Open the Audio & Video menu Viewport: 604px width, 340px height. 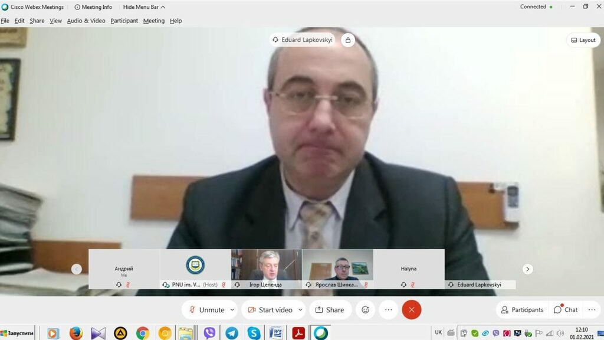click(x=86, y=21)
